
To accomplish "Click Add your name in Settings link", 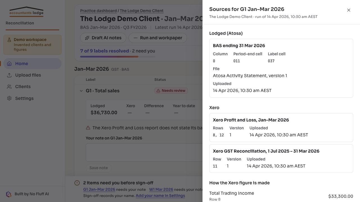I will 160,196.
